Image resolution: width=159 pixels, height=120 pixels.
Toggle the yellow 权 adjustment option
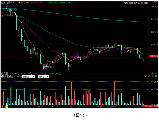point(142,3)
